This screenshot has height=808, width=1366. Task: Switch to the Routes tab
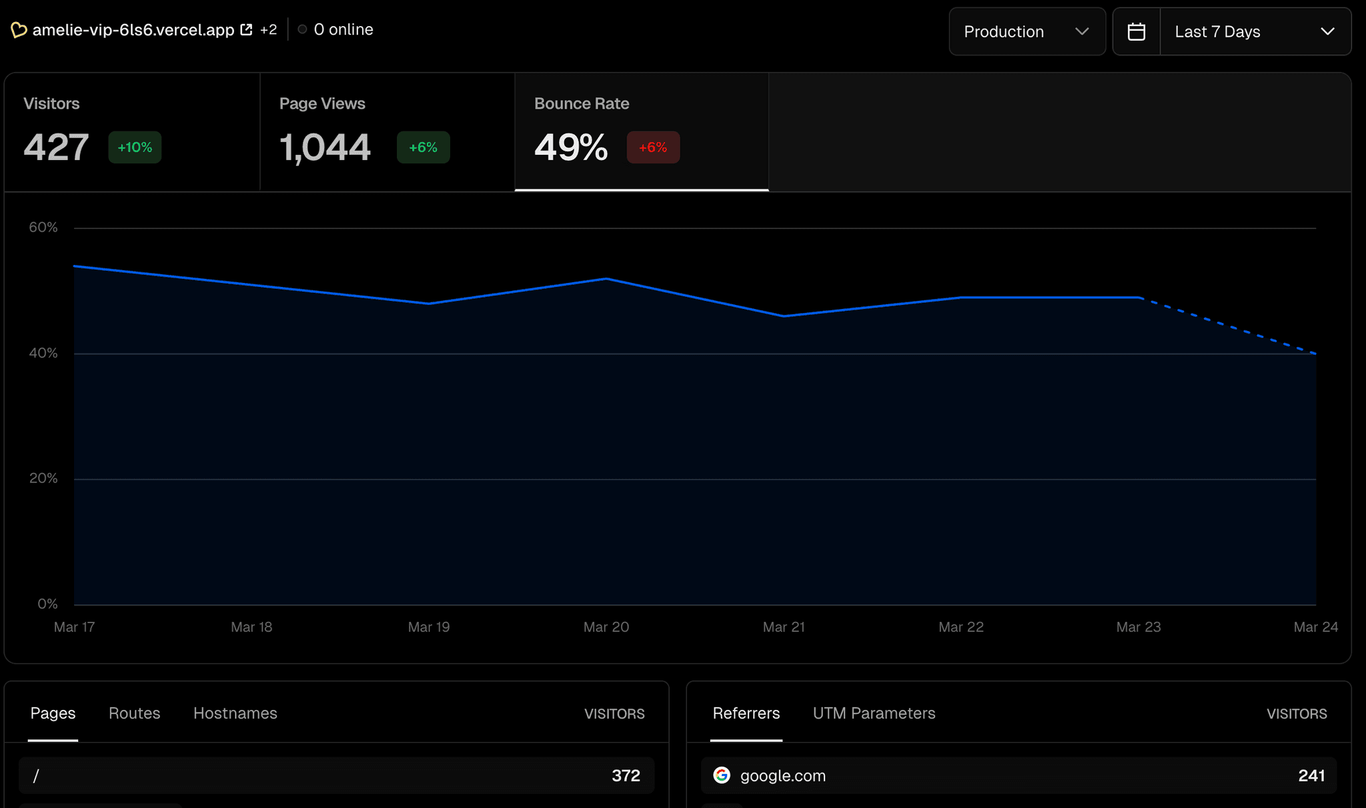coord(134,713)
